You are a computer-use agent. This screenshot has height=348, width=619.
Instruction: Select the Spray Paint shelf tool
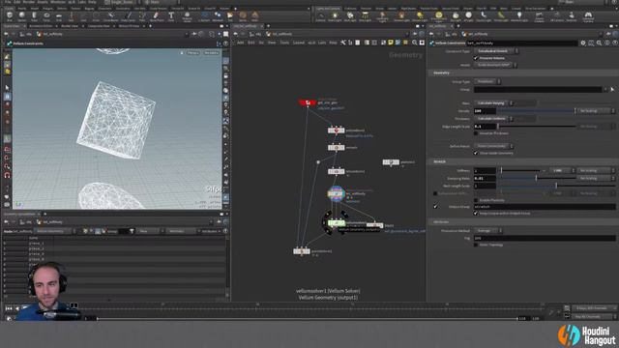[x=157, y=16]
